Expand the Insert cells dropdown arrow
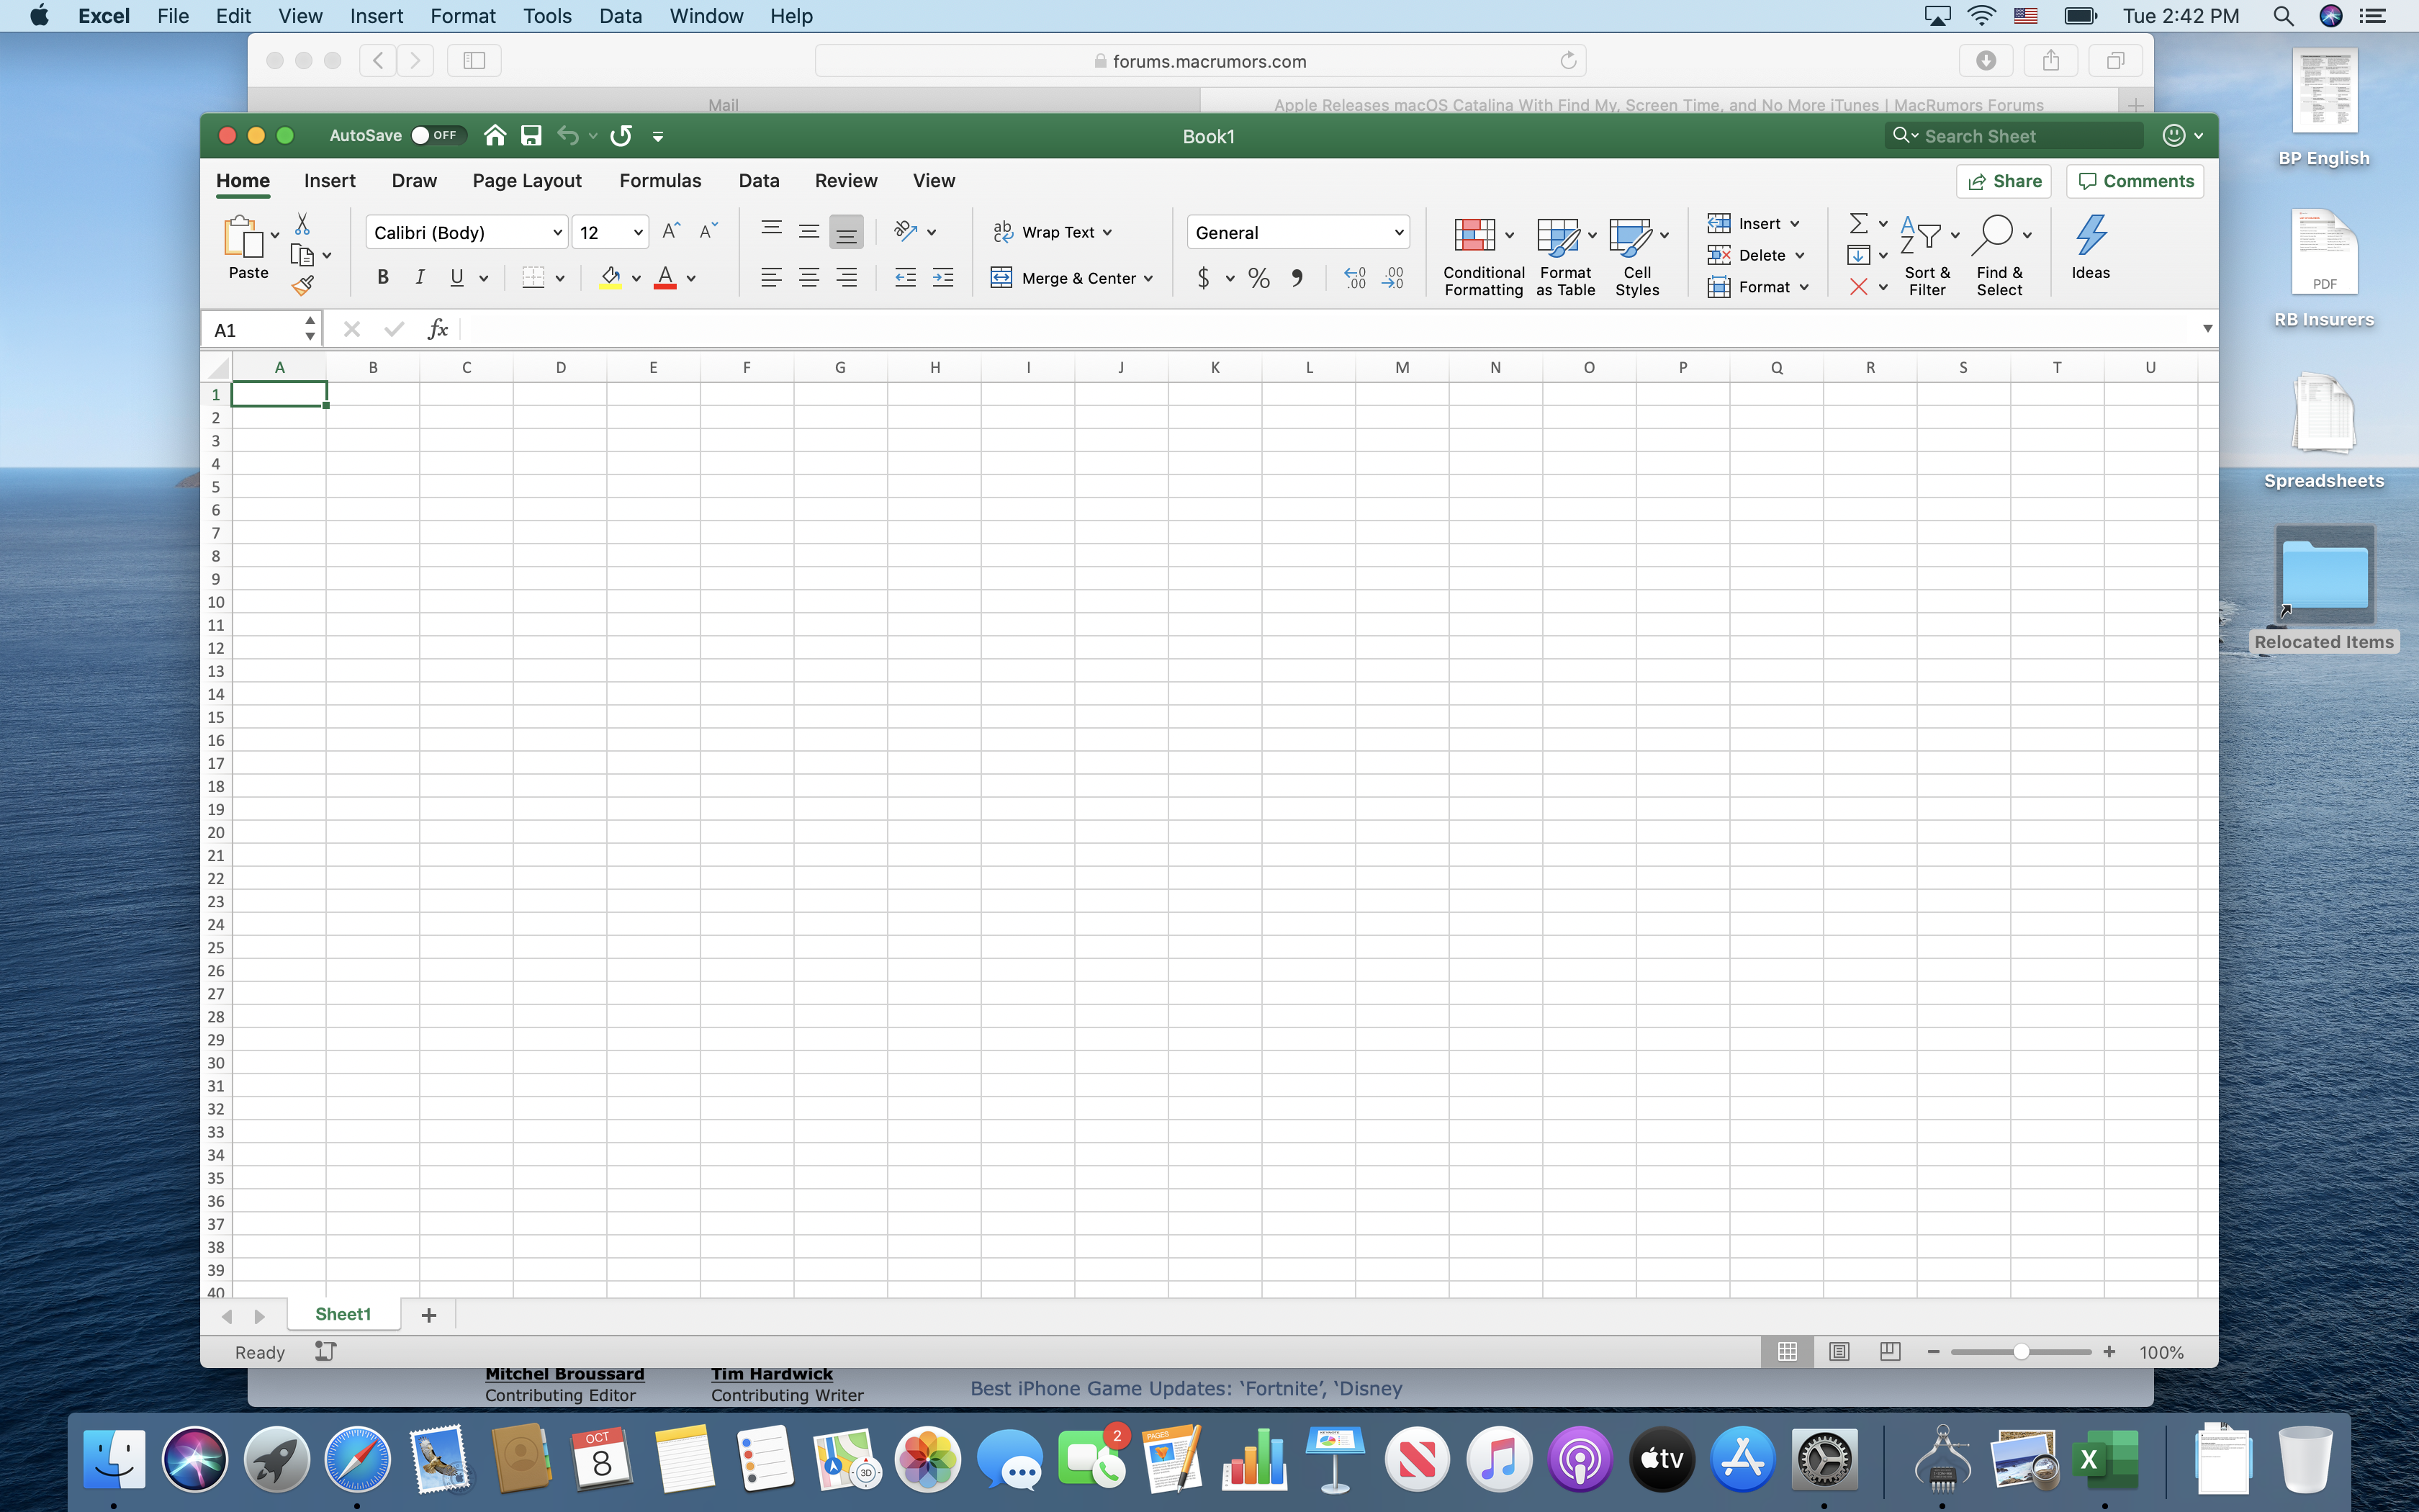The height and width of the screenshot is (1512, 2419). (x=1794, y=224)
